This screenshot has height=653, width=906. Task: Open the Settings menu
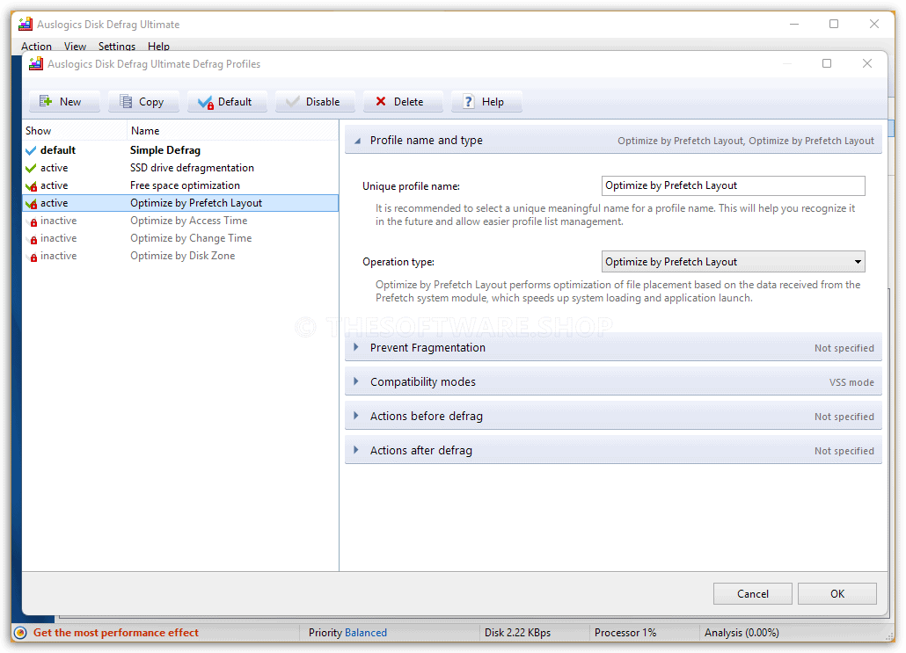click(117, 47)
